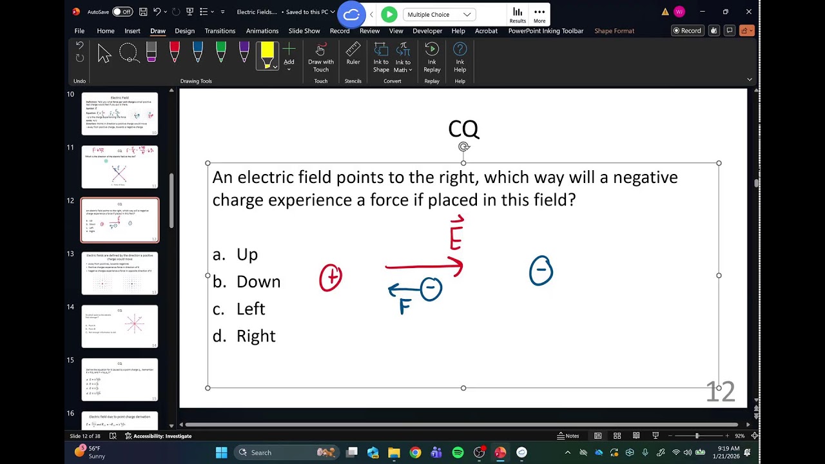Start presentation from beginning icon
This screenshot has height=464, width=825.
tap(190, 12)
